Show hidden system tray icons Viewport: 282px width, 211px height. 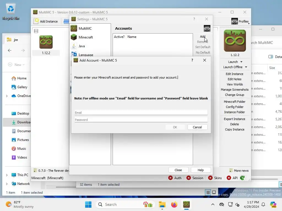tap(213, 204)
